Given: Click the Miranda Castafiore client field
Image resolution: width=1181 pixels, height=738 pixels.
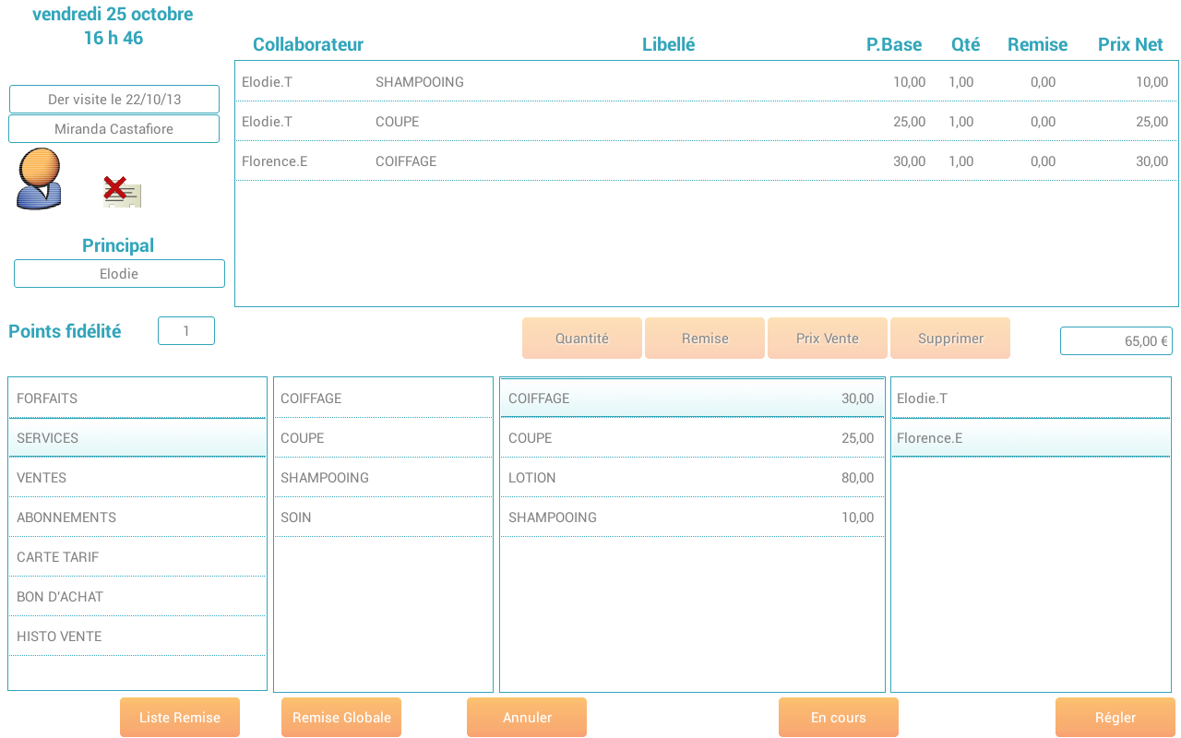Looking at the screenshot, I should pos(114,129).
